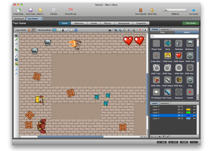Open the Settings toolbar icon
Viewport: 212px width, 151px height.
pos(54,10)
